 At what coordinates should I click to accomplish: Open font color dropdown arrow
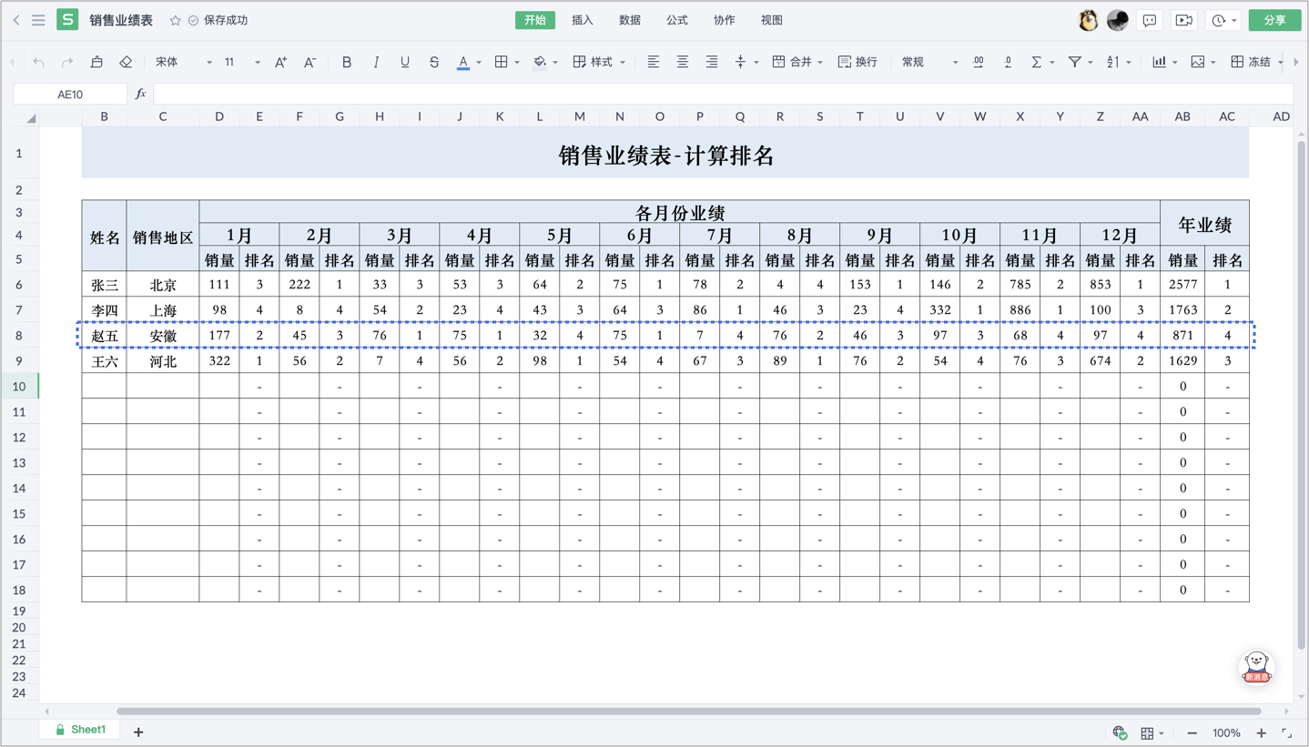click(x=479, y=63)
